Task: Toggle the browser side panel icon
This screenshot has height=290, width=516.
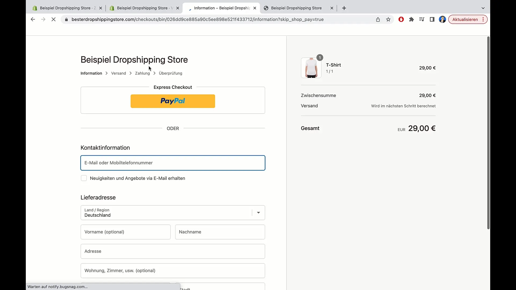Action: (x=432, y=19)
